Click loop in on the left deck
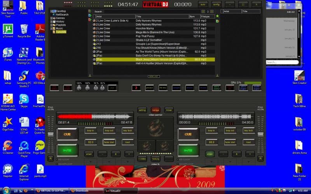Screen dimensions: 311x194 [x=91, y=130]
